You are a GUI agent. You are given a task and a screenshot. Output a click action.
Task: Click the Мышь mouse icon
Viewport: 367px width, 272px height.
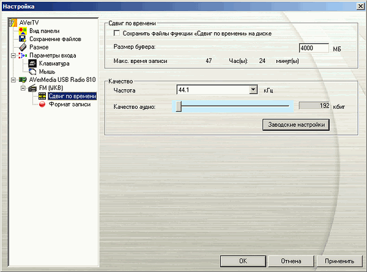32,72
